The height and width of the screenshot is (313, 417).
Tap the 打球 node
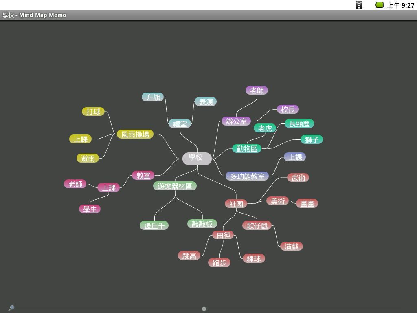(93, 112)
